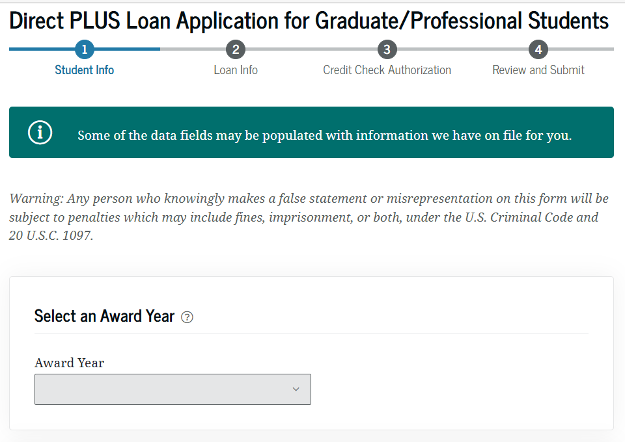Screen dimensions: 625x442
Task: Select the Review and Submit step label
Action: tap(538, 70)
